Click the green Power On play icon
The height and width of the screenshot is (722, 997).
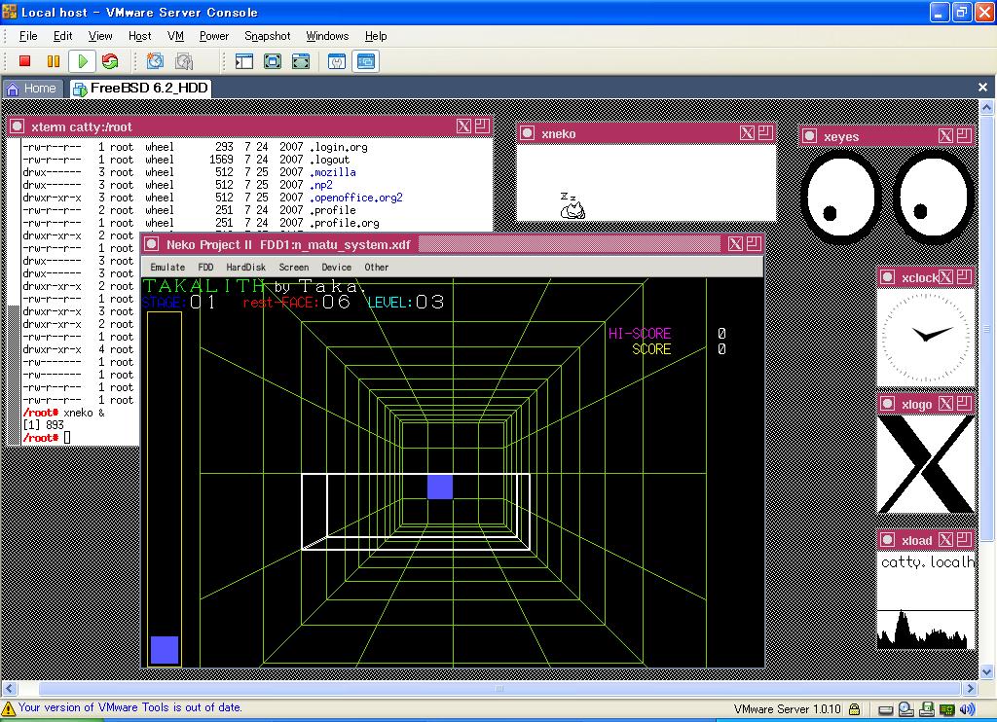click(82, 61)
